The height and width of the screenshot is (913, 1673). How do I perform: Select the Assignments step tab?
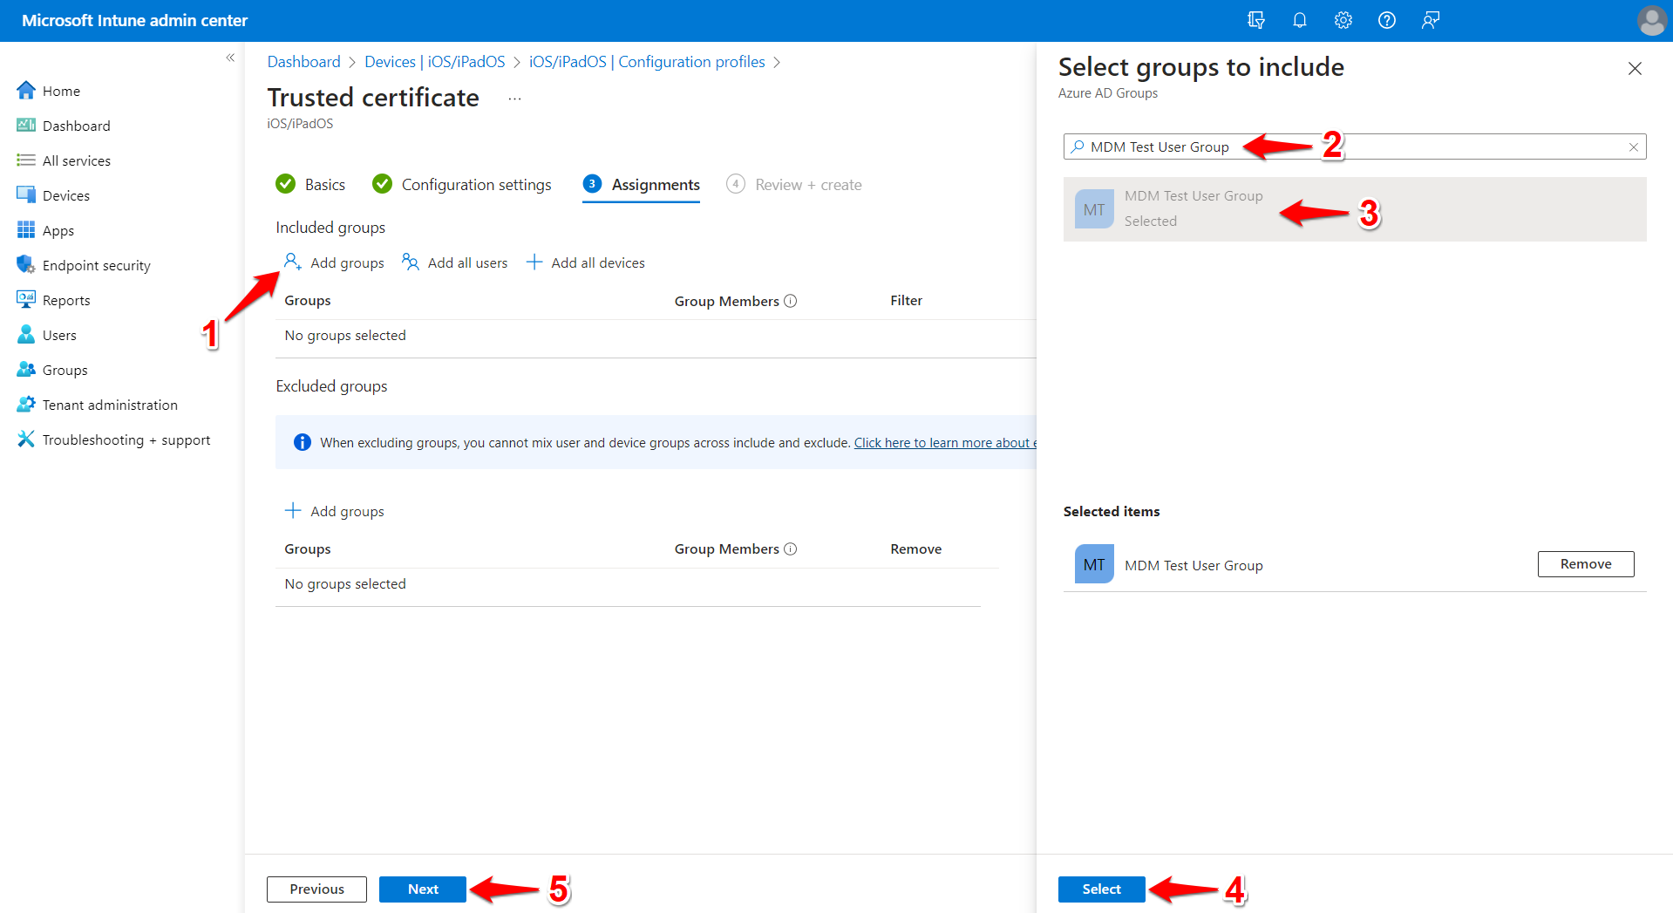point(641,184)
